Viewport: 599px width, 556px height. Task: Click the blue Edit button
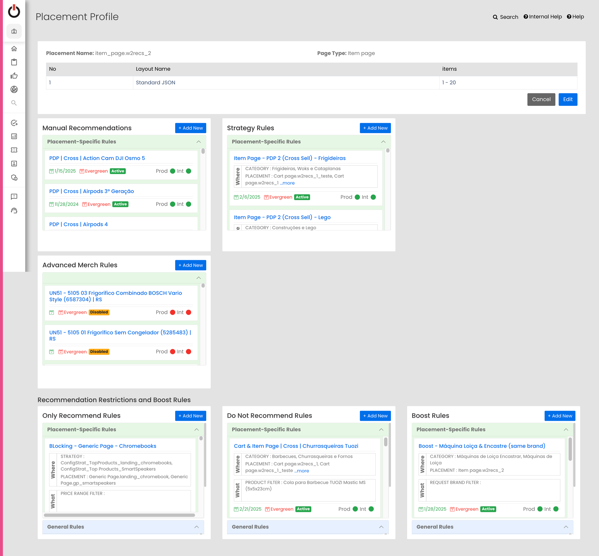pos(567,99)
